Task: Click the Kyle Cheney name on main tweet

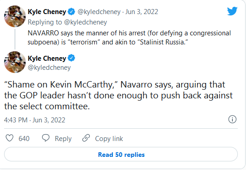Action: click(47, 58)
